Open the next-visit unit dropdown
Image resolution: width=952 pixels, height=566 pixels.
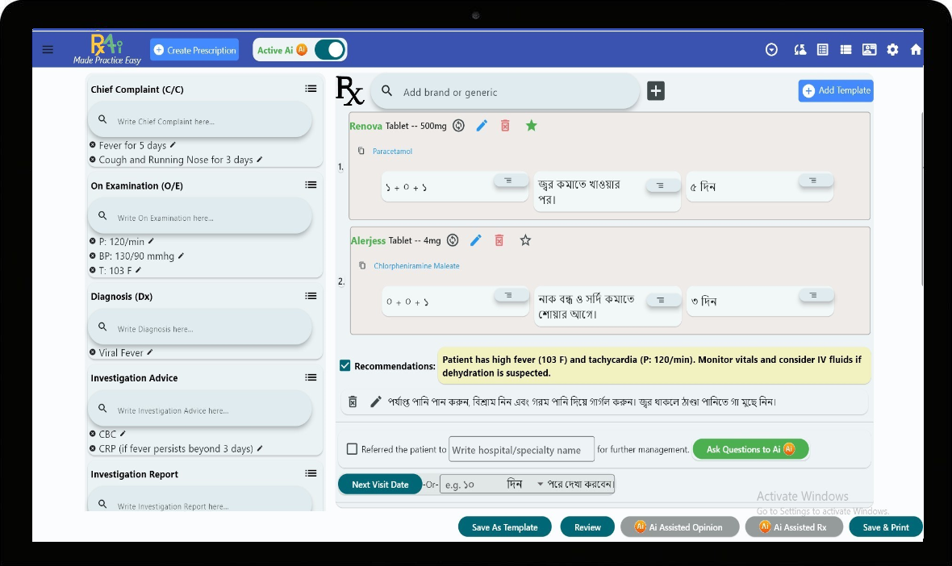coord(540,485)
